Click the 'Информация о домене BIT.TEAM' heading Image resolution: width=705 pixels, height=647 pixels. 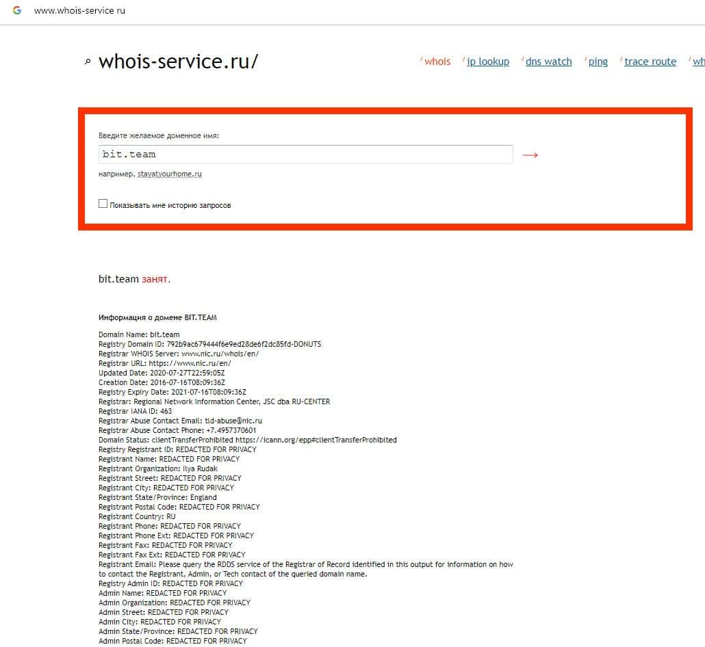click(157, 317)
